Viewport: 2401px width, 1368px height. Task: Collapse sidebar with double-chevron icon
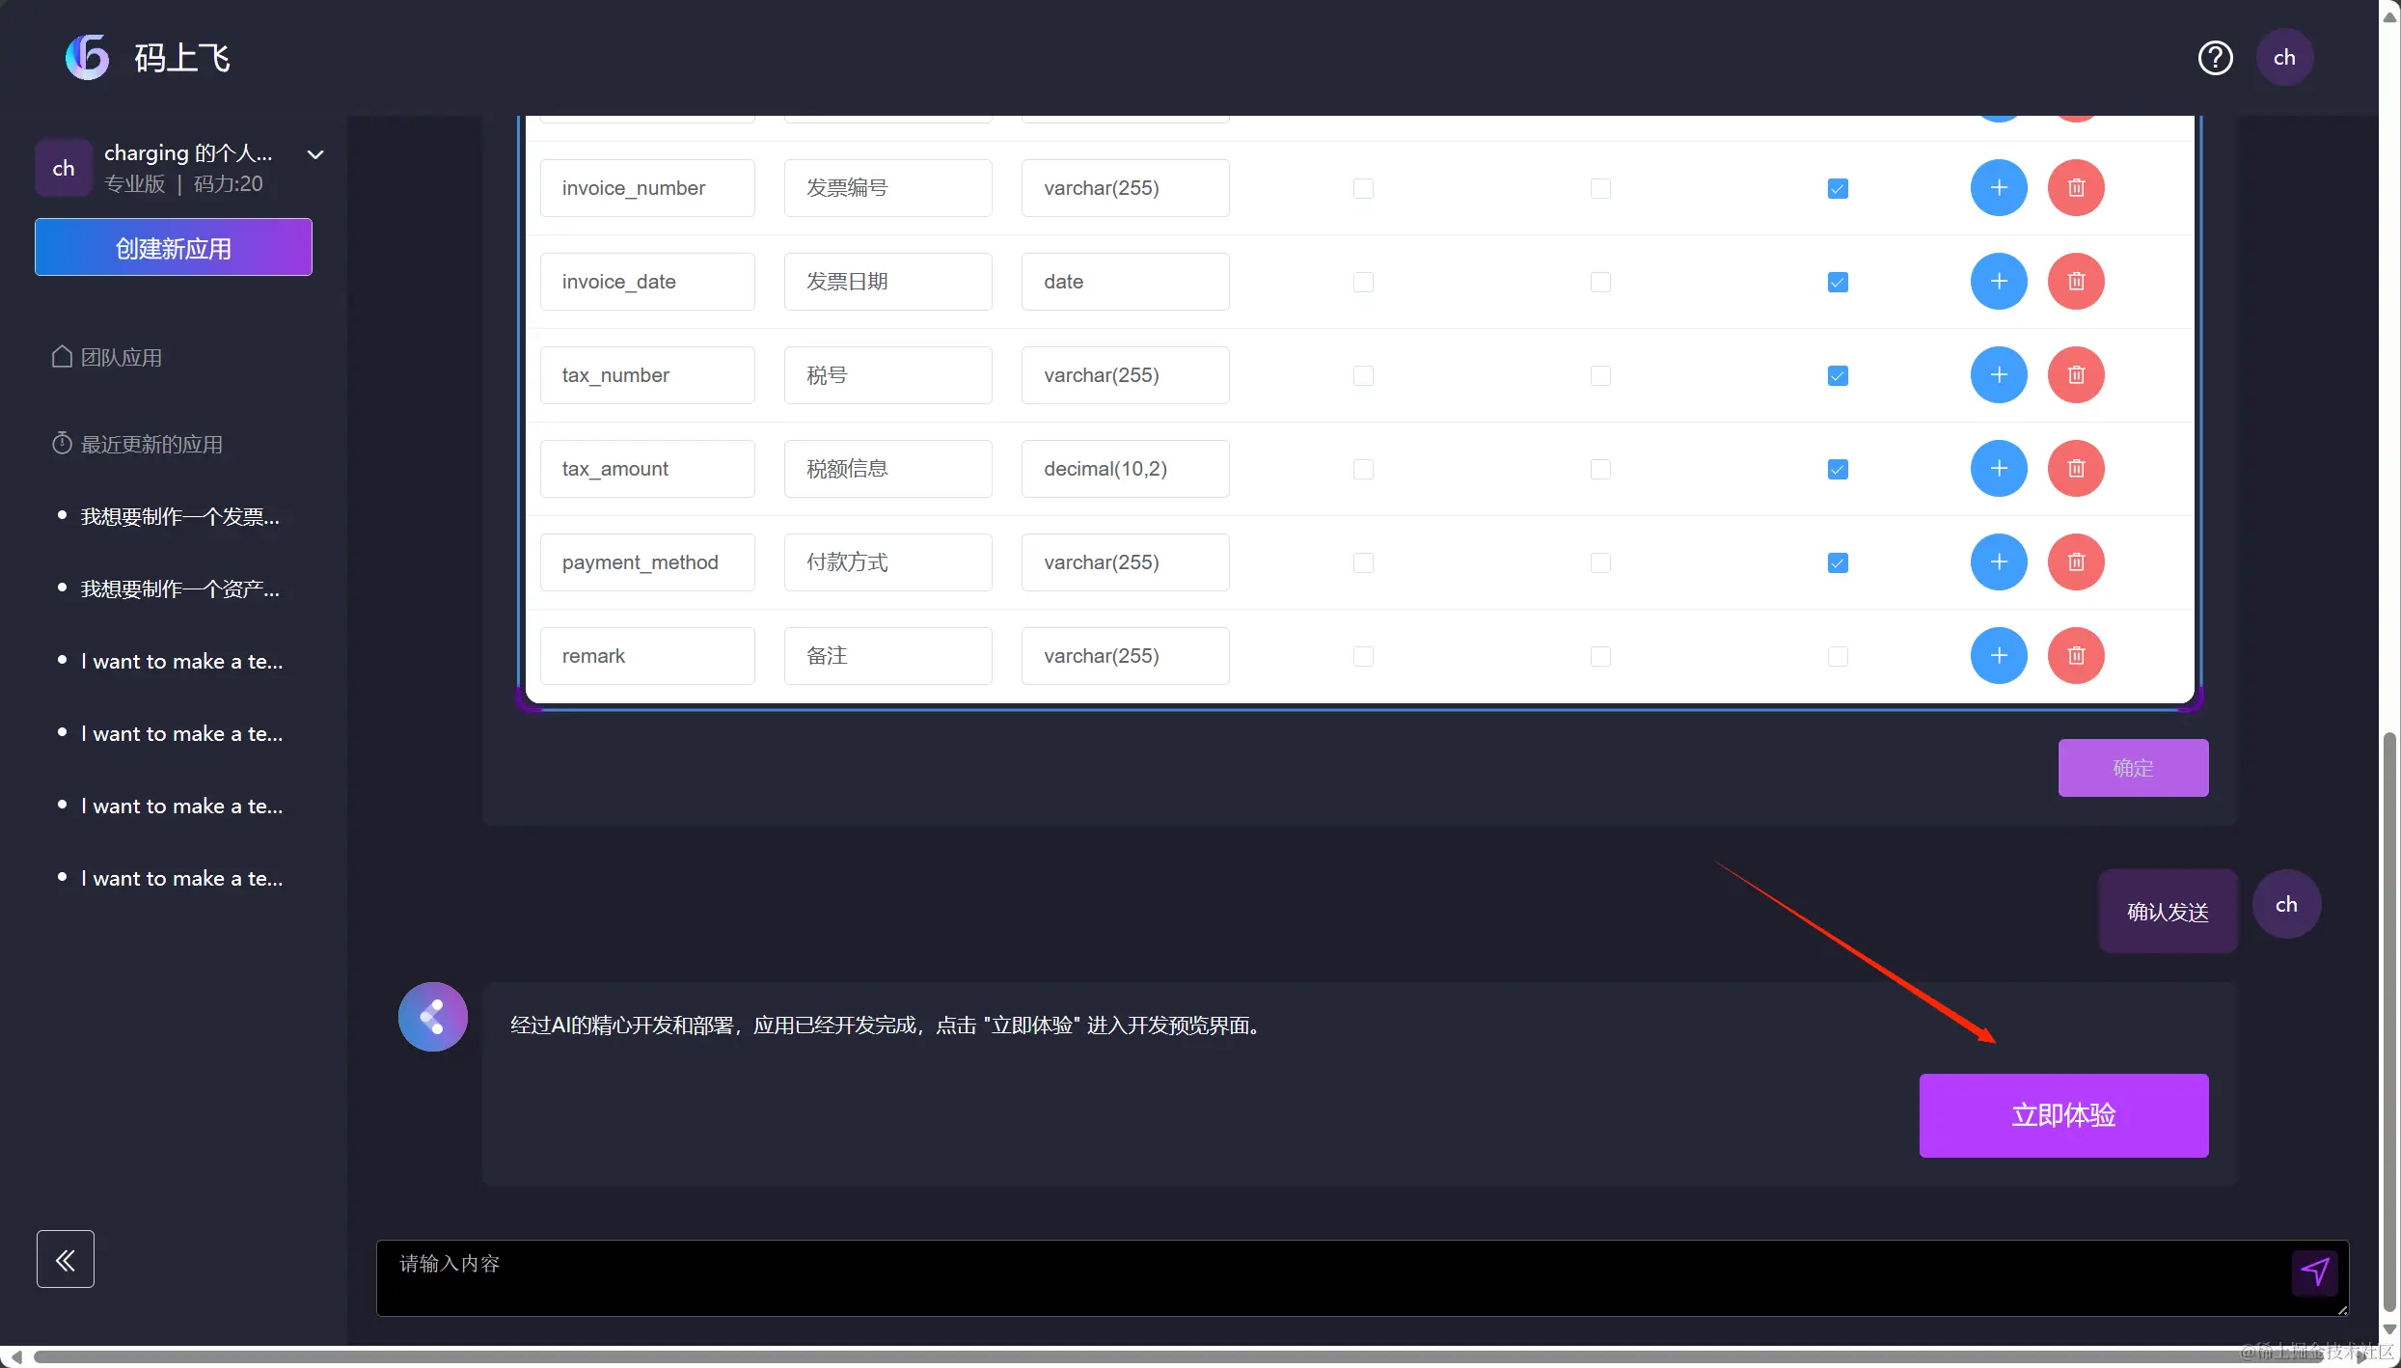coord(66,1259)
